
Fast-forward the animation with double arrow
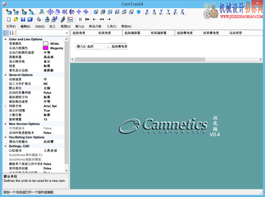pyautogui.click(x=102, y=19)
